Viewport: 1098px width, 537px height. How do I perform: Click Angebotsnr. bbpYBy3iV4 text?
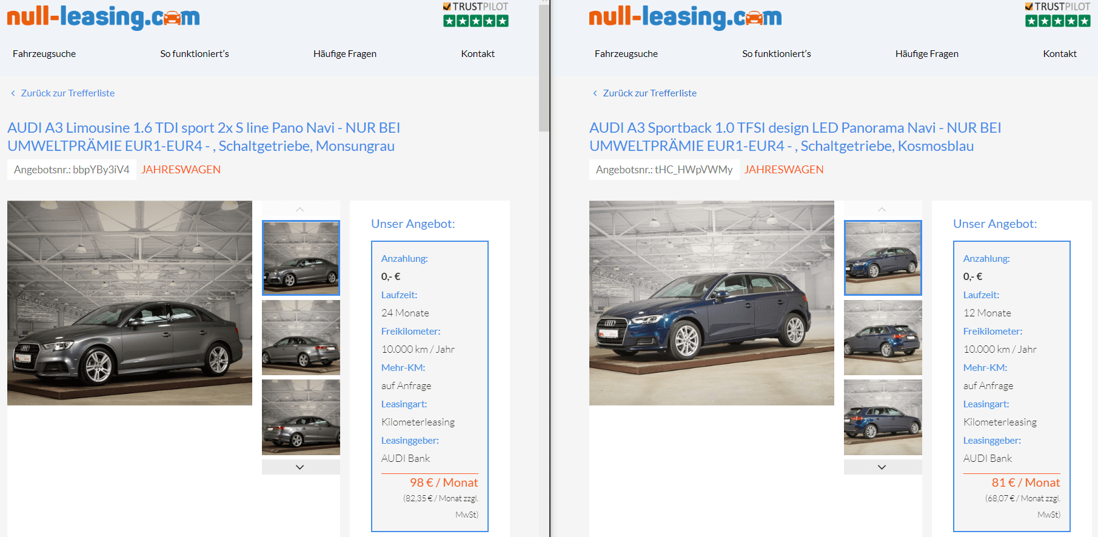coord(72,170)
